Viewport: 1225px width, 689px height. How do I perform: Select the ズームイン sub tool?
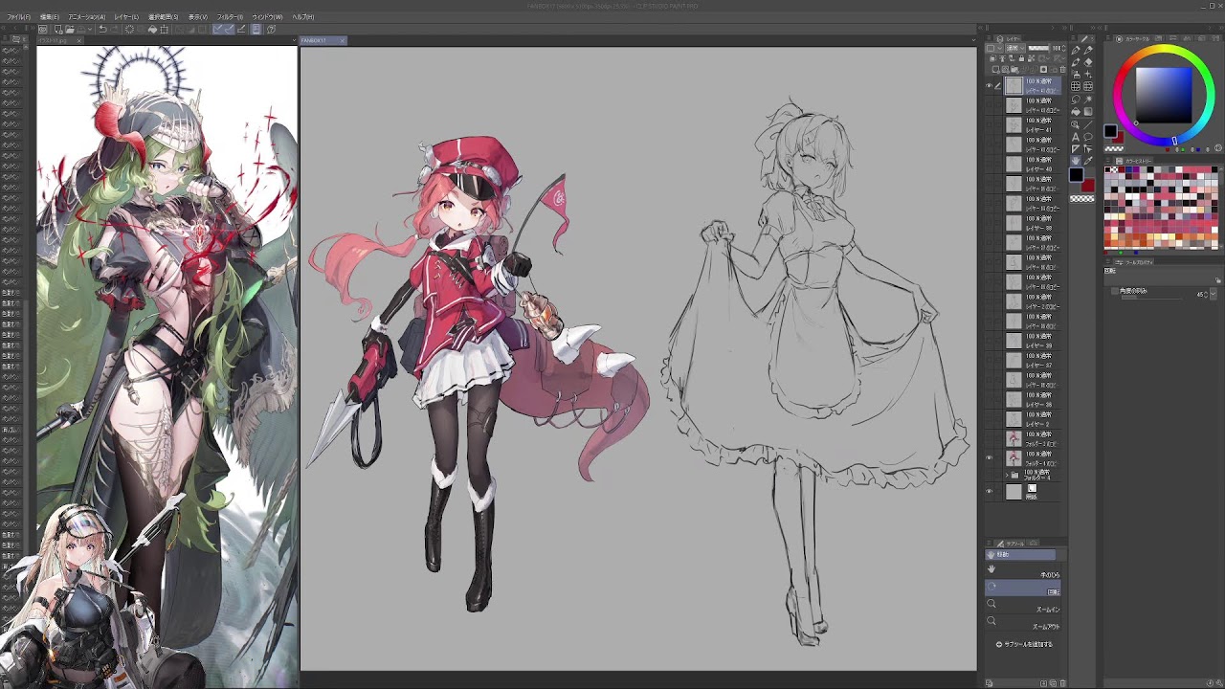click(1023, 605)
